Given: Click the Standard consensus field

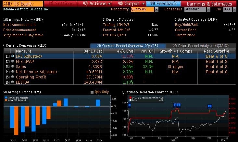Looking at the screenshot, I should (195, 9).
